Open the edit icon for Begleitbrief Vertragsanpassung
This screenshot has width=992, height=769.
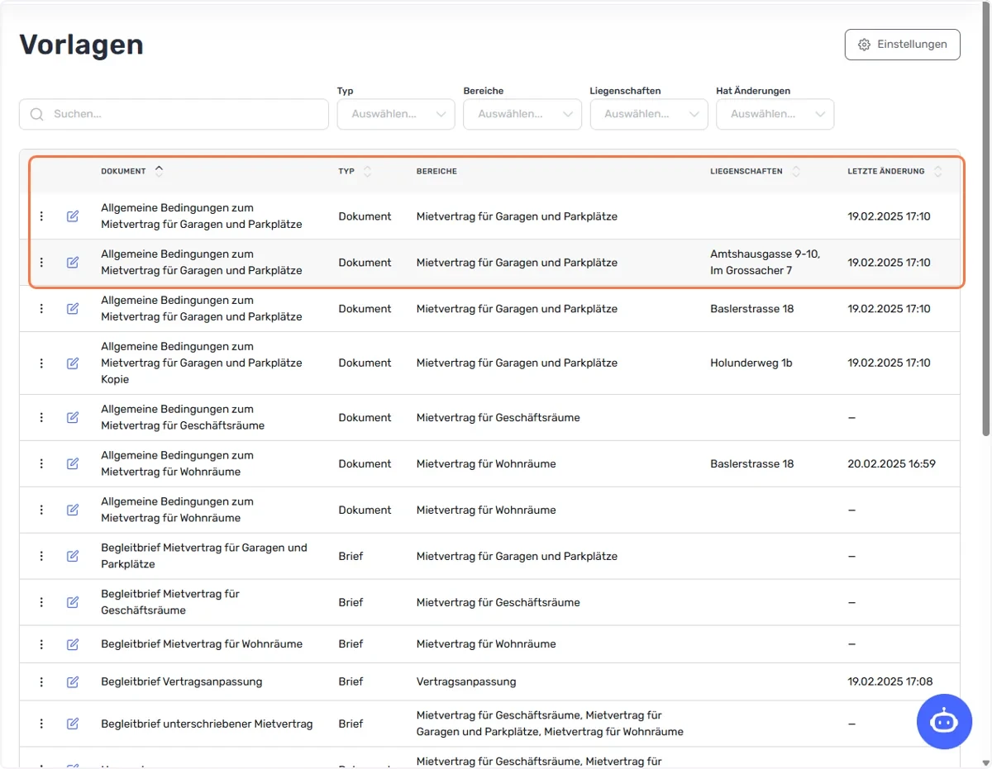coord(73,682)
